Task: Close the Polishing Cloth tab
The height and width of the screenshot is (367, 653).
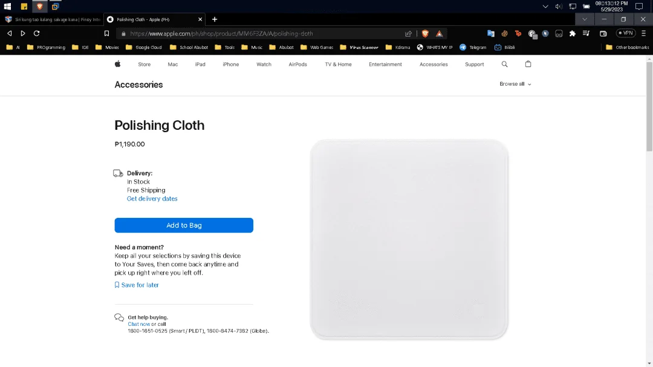Action: [200, 19]
